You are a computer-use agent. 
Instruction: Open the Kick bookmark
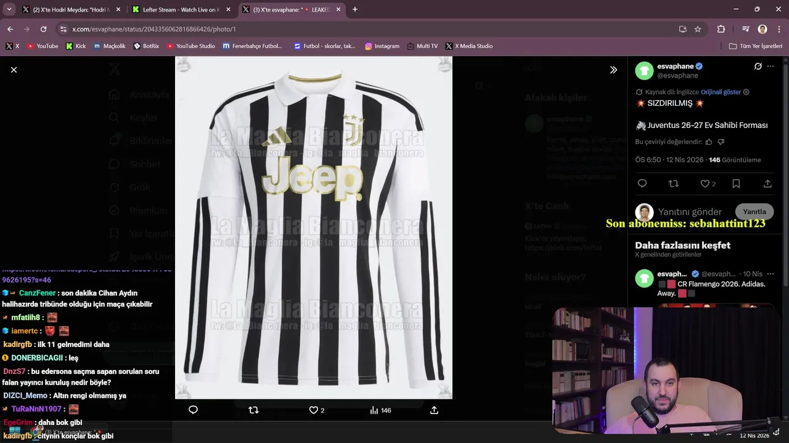pos(76,46)
